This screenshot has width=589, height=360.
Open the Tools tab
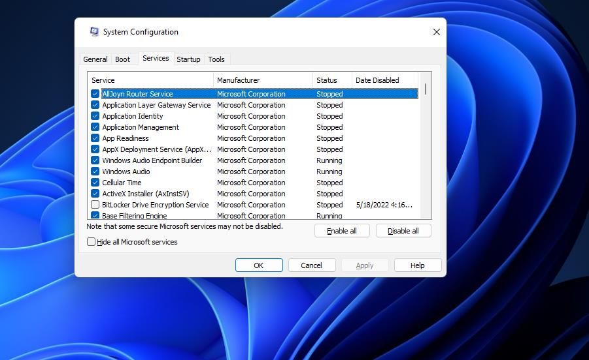click(216, 59)
